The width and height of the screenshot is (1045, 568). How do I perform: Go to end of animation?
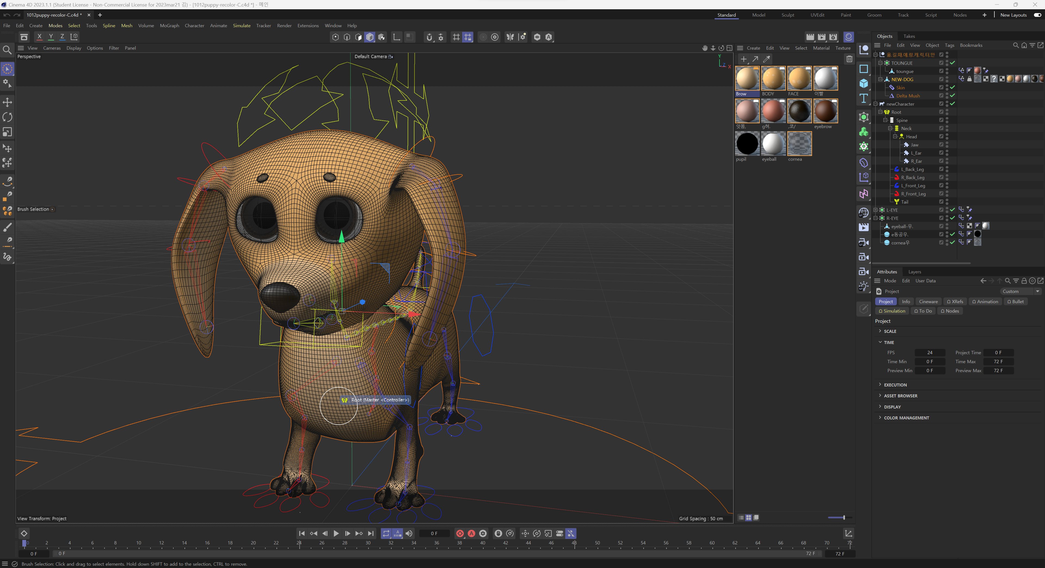click(x=371, y=533)
